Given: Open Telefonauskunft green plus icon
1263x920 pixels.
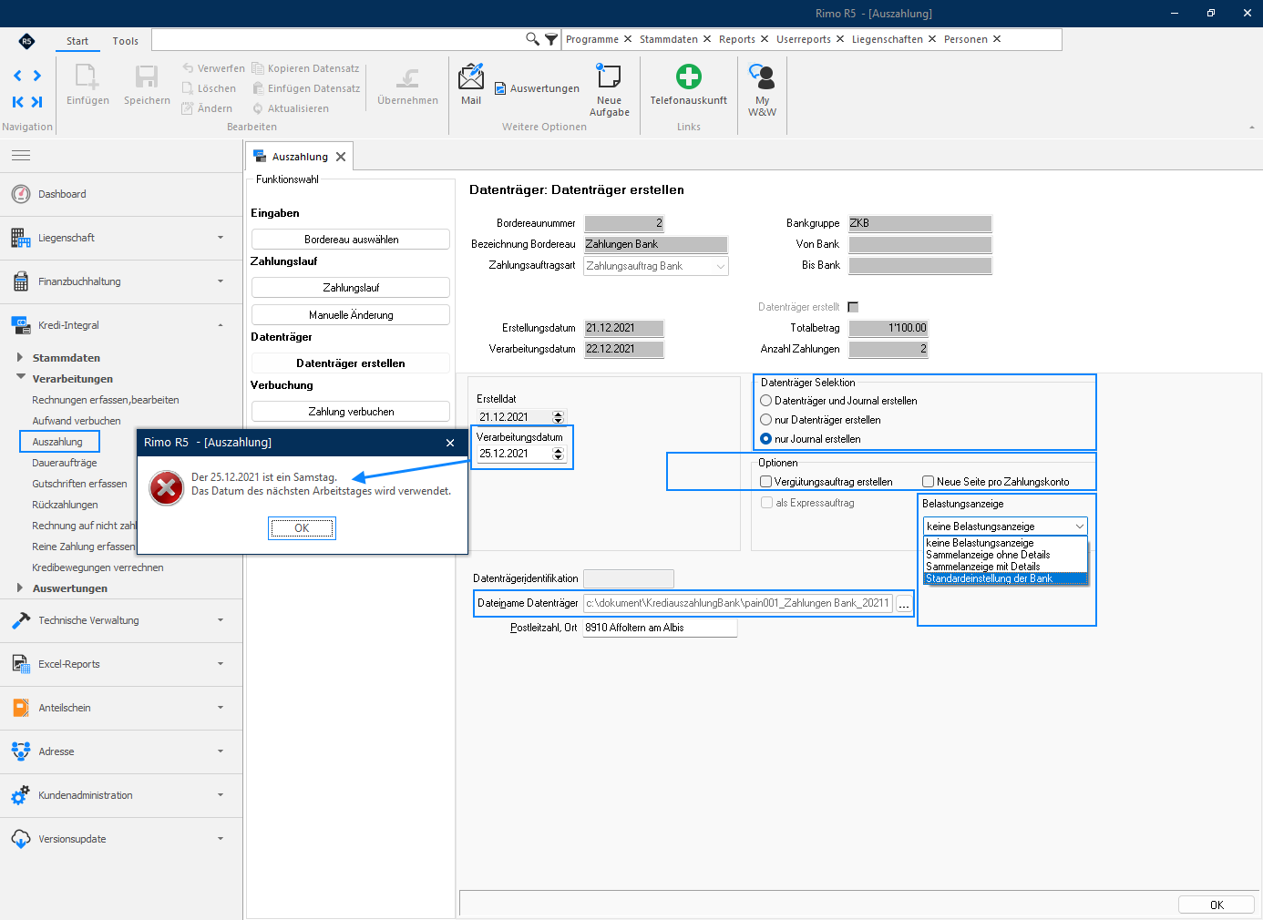Looking at the screenshot, I should click(689, 77).
